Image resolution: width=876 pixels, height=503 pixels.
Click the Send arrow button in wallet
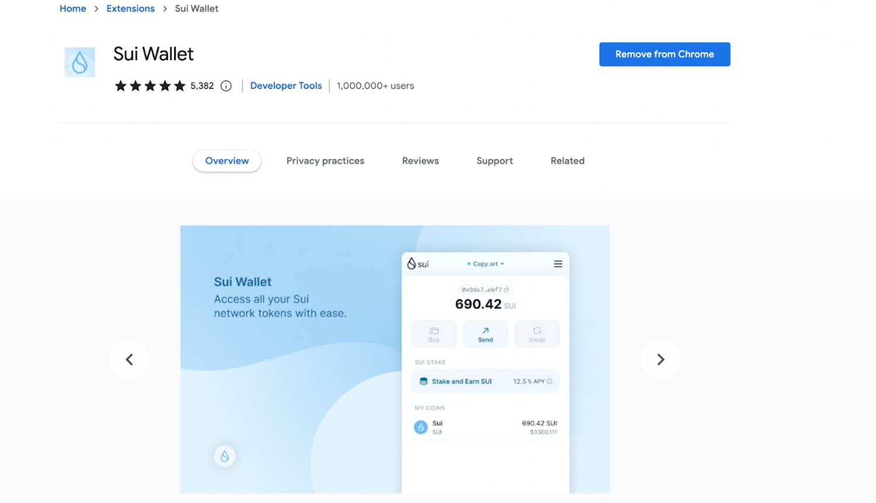click(x=485, y=334)
